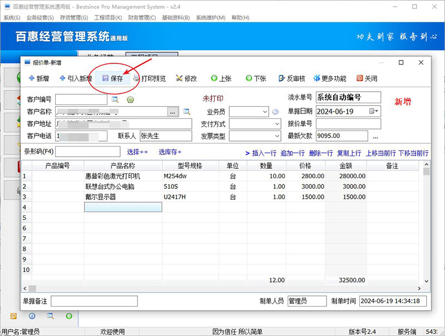Viewport: 445px width, 336px height.
Task: Click the key icon at bottom left
Action: click(x=13, y=316)
